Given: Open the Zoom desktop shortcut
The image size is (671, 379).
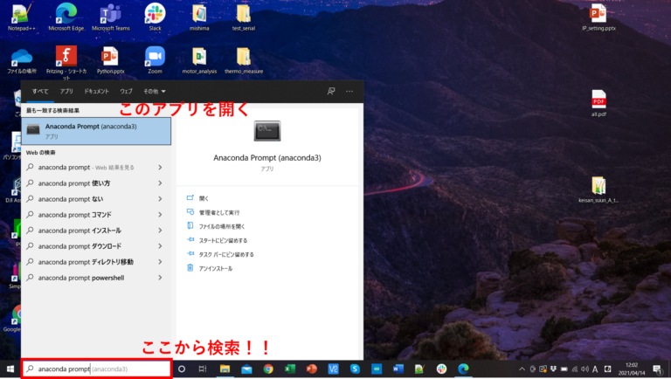Looking at the screenshot, I should [x=155, y=60].
